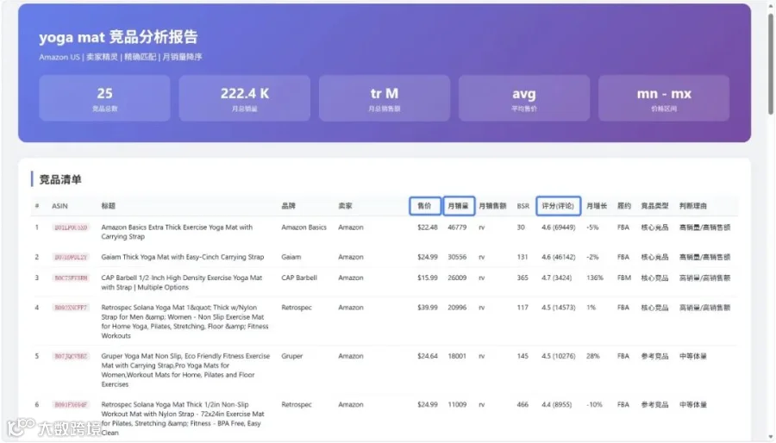
Task: Click the brand cell 'CAP Barbell'
Action: pos(299,278)
